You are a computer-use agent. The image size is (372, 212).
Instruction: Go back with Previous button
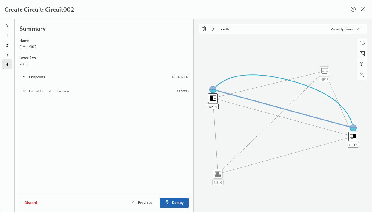(x=142, y=203)
